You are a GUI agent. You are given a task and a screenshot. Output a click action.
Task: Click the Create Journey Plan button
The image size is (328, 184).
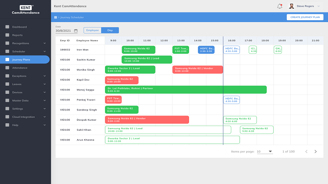pos(305,17)
